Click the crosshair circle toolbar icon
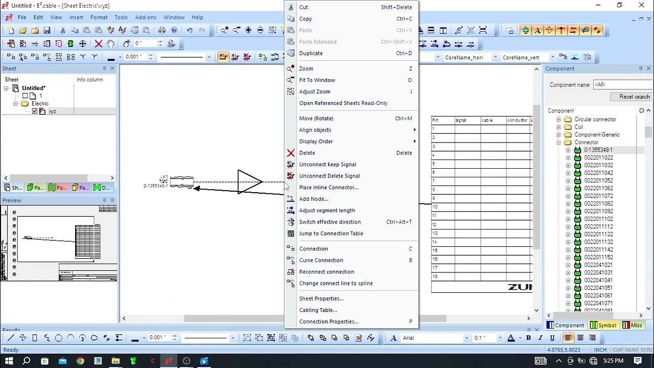This screenshot has width=654, height=368. point(83,44)
